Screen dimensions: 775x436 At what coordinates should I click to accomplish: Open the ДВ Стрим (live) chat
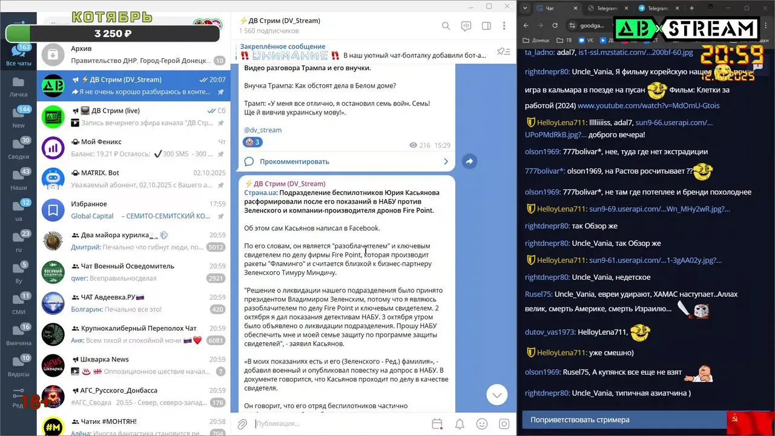click(x=133, y=117)
